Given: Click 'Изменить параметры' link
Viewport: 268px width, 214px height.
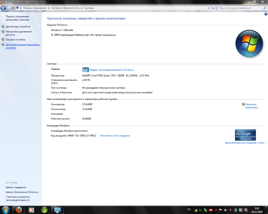Looking at the screenshot, I should coord(251,106).
